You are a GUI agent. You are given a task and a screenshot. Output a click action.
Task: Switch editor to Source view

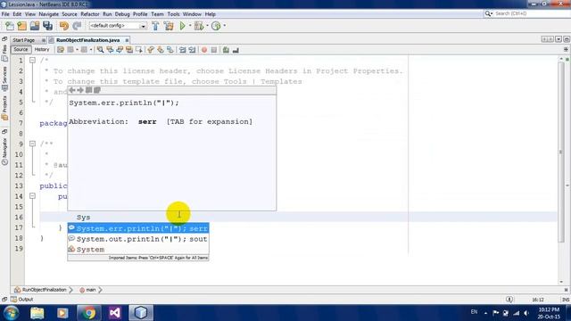[21, 50]
